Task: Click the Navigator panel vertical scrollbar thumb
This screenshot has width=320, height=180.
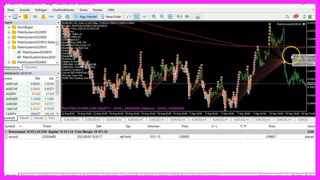Action: [57, 43]
